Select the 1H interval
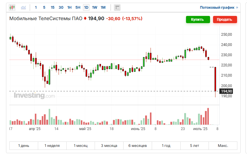Viewport: 247px width, 158px height. pos(69,8)
